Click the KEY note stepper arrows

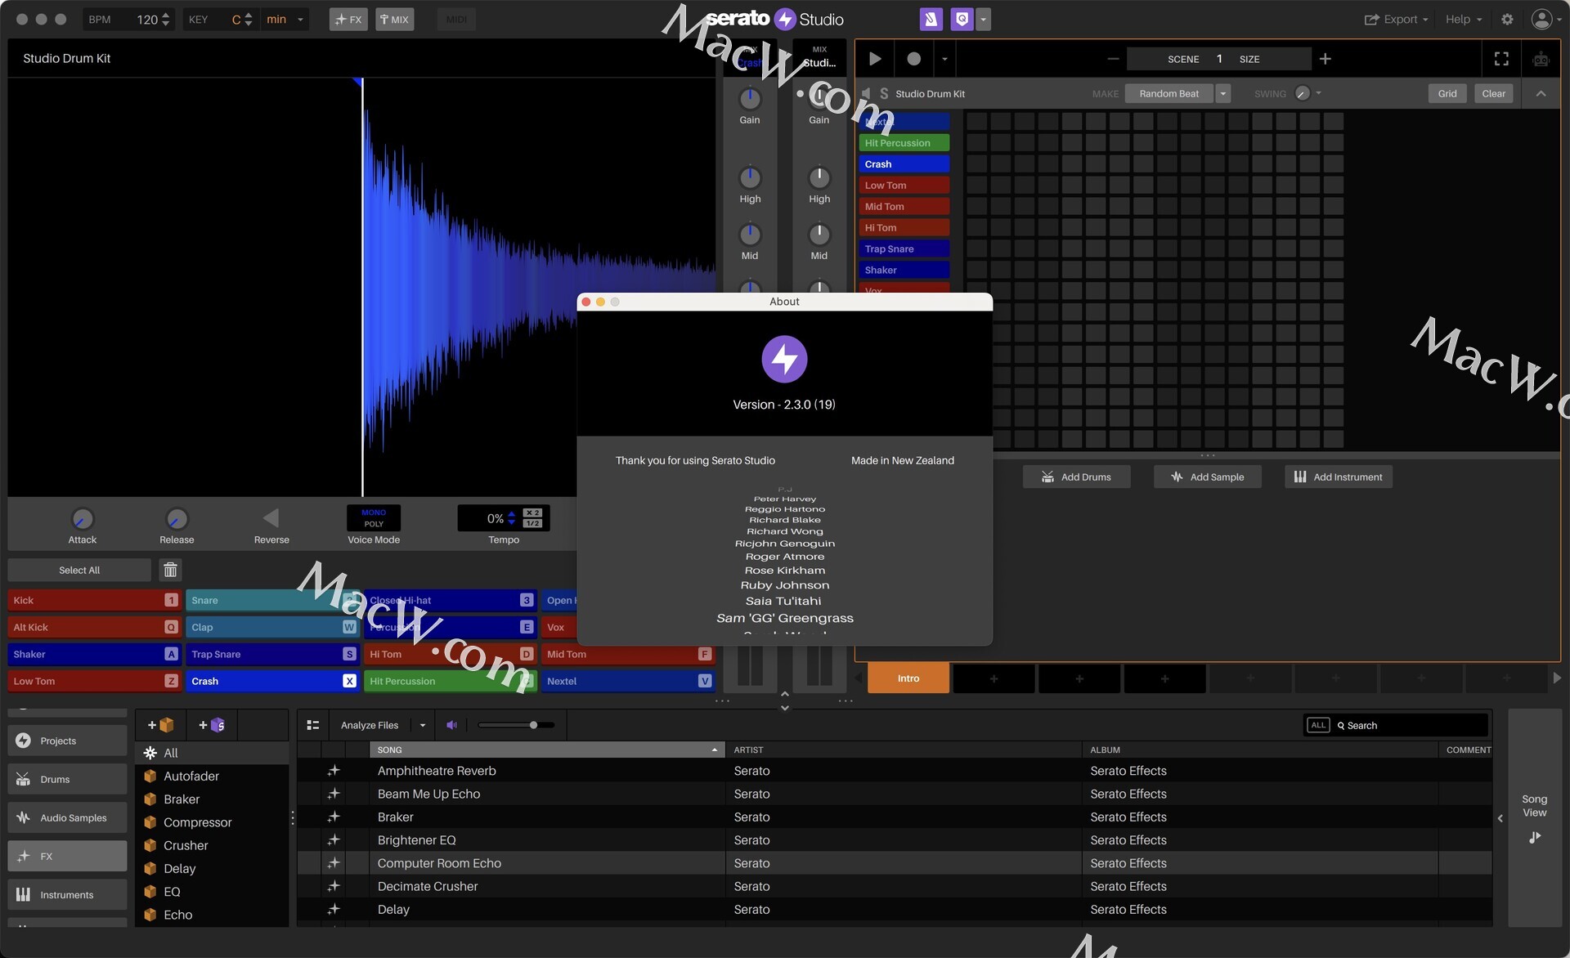pos(249,20)
